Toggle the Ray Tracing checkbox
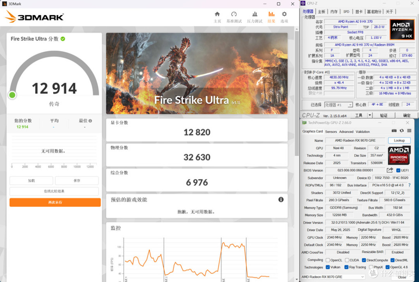 346,267
